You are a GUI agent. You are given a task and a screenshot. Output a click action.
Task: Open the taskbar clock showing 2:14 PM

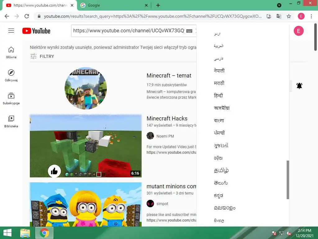tap(304, 233)
